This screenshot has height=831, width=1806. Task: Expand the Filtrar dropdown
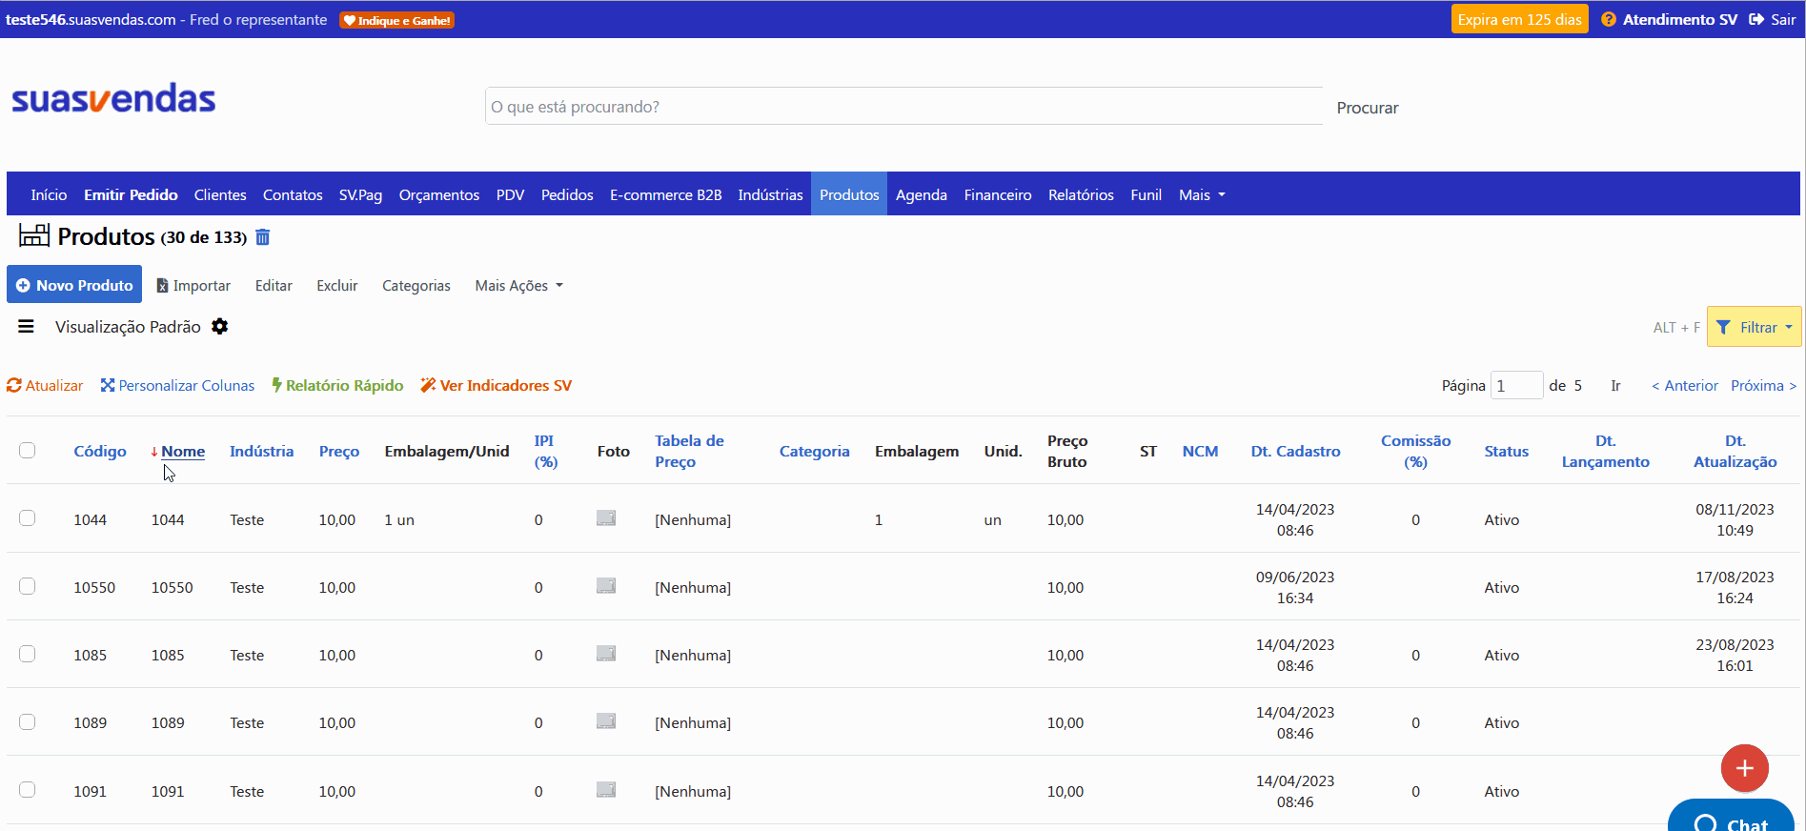click(1754, 327)
